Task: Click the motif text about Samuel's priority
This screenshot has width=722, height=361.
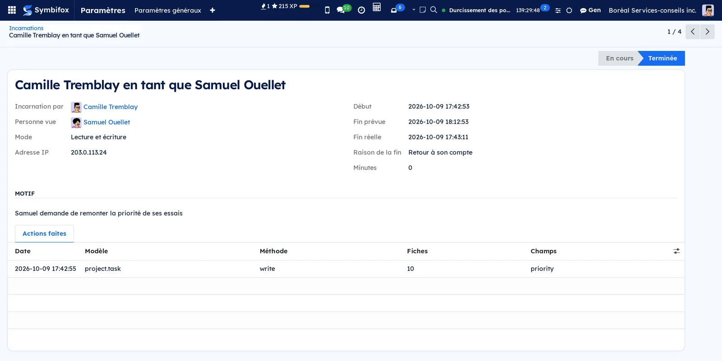Action: (99, 213)
